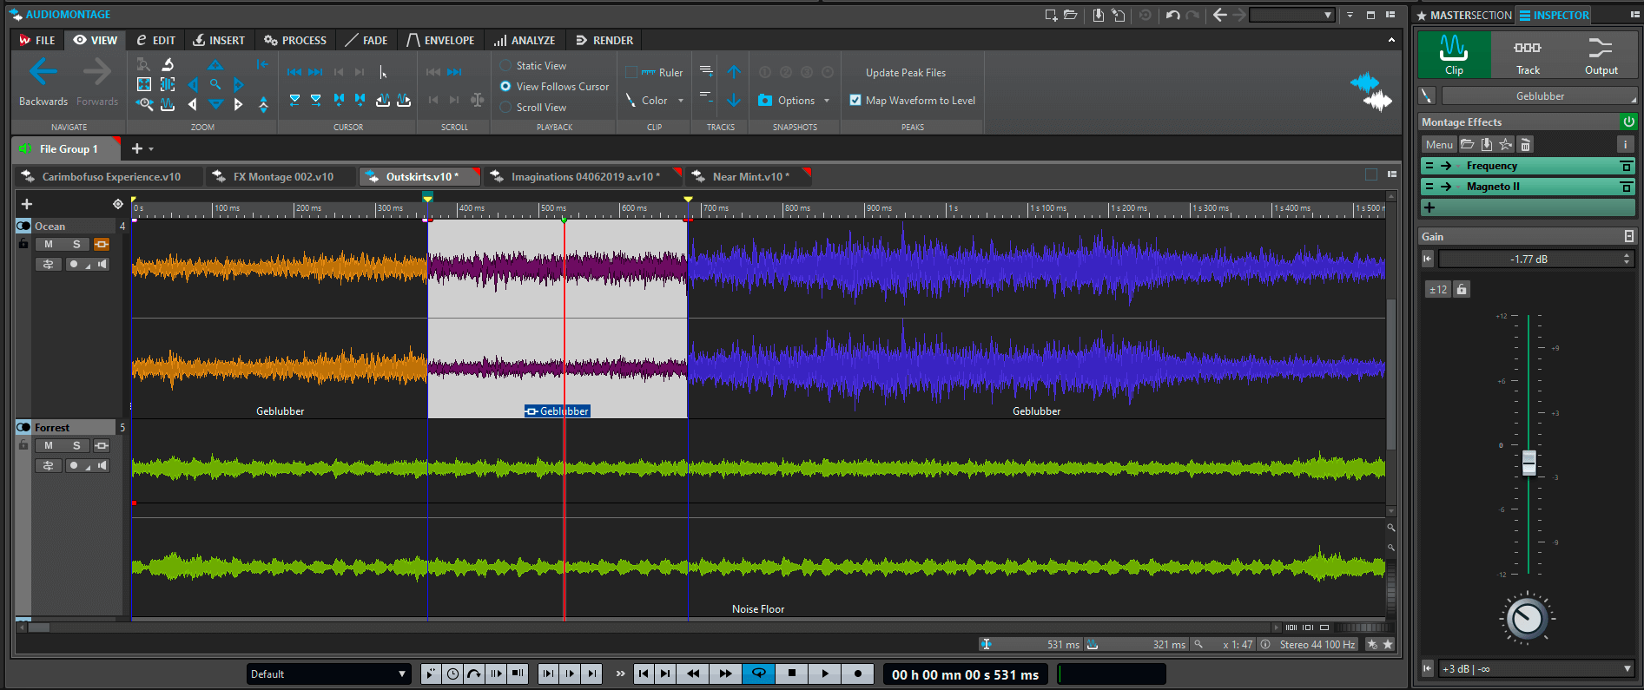Reset gain with the arrow button
Viewport: 1644px width, 690px height.
[x=1427, y=259]
